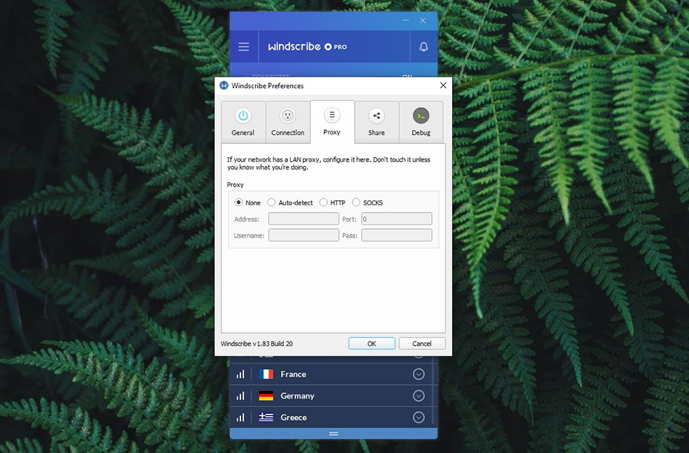Click the Share icon
The image size is (689, 453).
(x=376, y=116)
